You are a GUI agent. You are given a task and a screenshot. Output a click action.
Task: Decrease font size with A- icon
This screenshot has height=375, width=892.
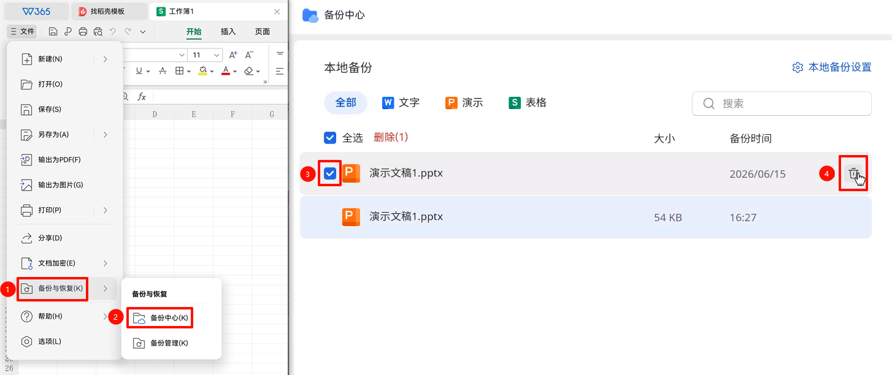coord(249,55)
